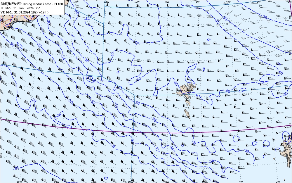Image resolution: width=292 pixels, height=183 pixels.
Task: Select the "26" temperature contour label
Action: (17, 168)
